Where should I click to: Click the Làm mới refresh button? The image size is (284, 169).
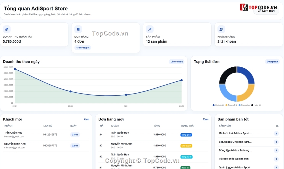point(266,11)
